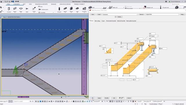The image size is (186, 105).
Task: Click the search magnifier icon in bottom toolbar
Action: pyautogui.click(x=31, y=101)
